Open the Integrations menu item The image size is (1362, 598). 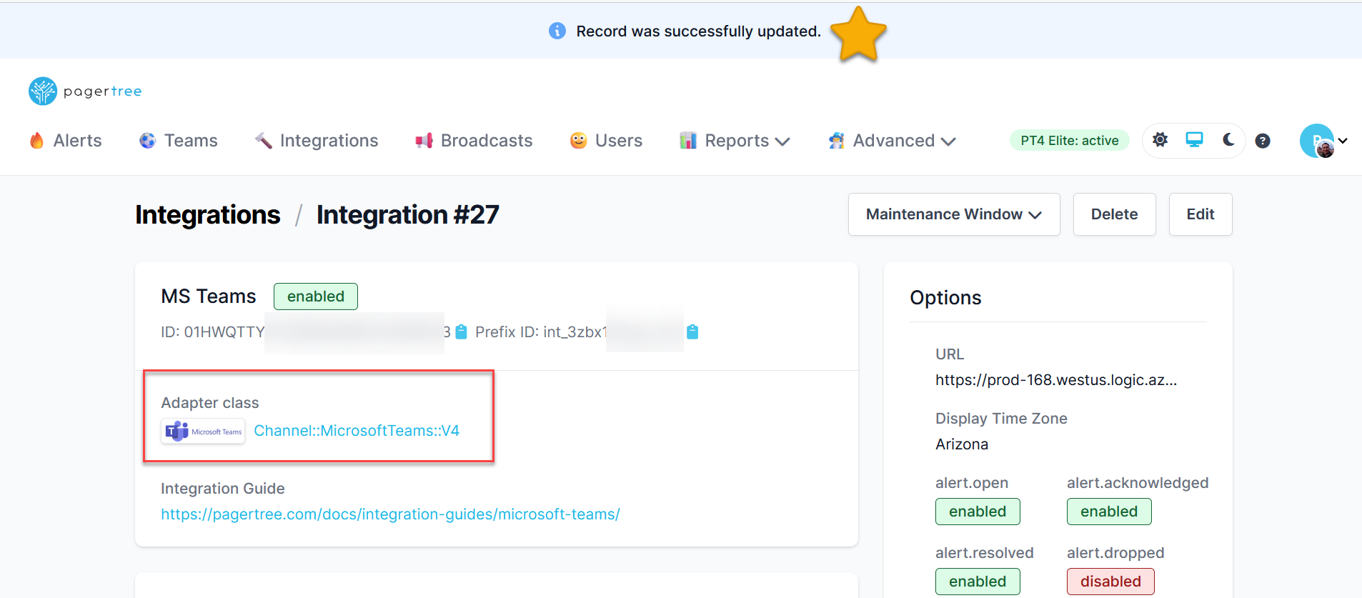(317, 141)
